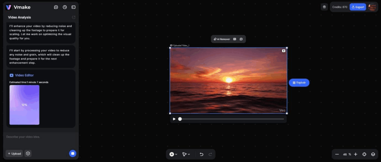Click the Video Analysis title
The width and height of the screenshot is (381, 162).
click(x=19, y=17)
